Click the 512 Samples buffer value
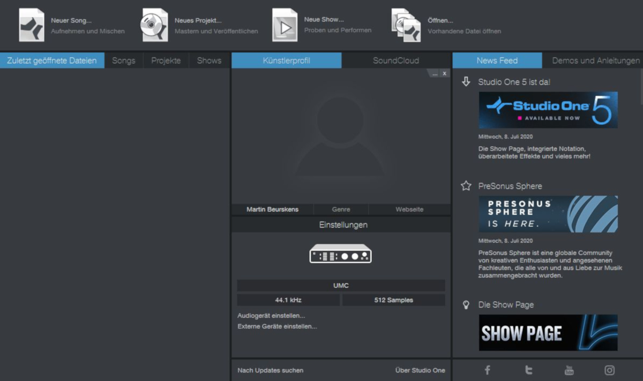Screen dimensions: 643x381 [x=394, y=300]
